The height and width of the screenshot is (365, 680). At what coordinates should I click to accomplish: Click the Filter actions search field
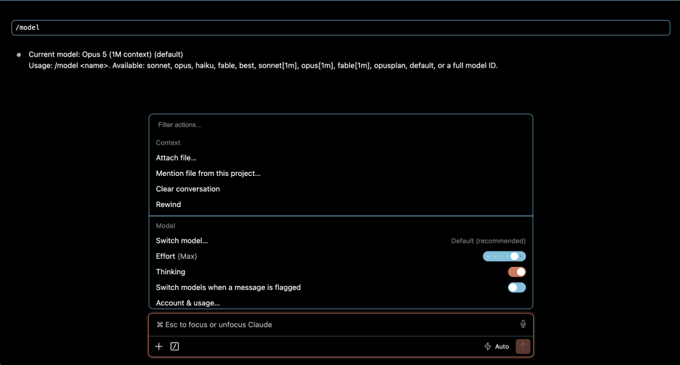(x=341, y=125)
